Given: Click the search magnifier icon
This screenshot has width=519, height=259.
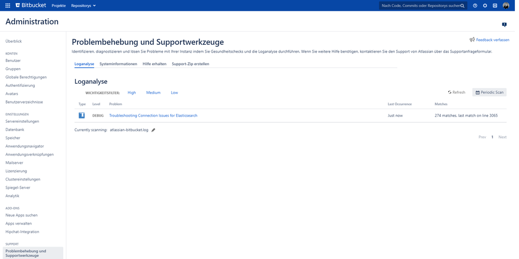Looking at the screenshot, I should [x=463, y=6].
